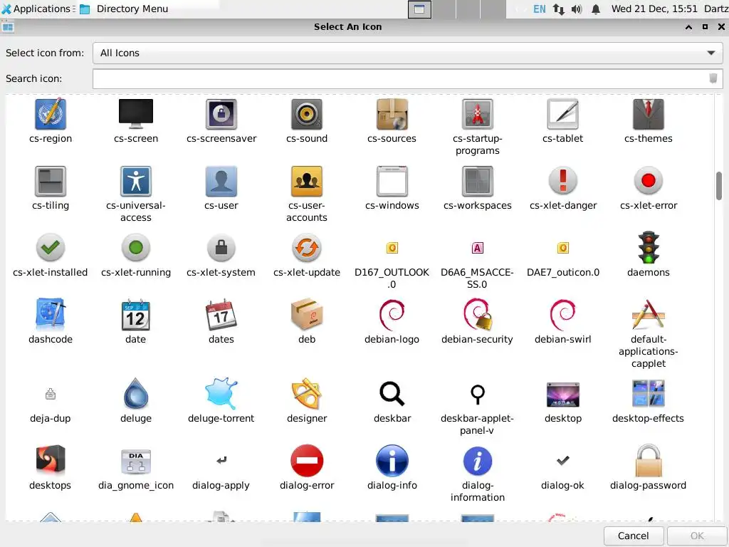Image resolution: width=729 pixels, height=547 pixels.
Task: Open the Applications menu in the panel
Action: click(x=38, y=9)
